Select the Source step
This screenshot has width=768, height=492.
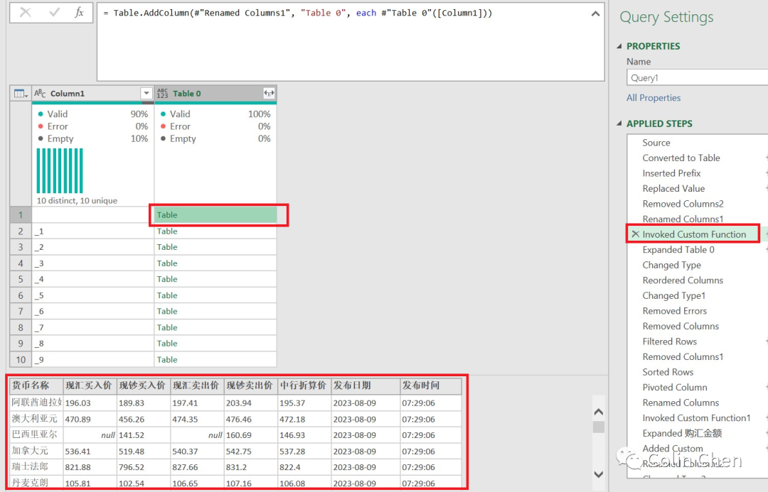coord(656,142)
